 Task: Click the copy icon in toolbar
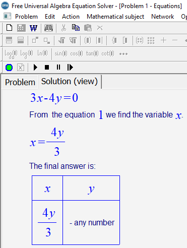coord(76,28)
